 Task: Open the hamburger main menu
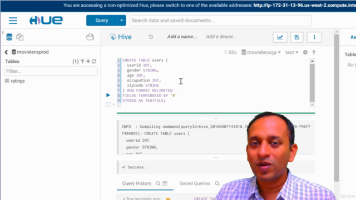13,21
